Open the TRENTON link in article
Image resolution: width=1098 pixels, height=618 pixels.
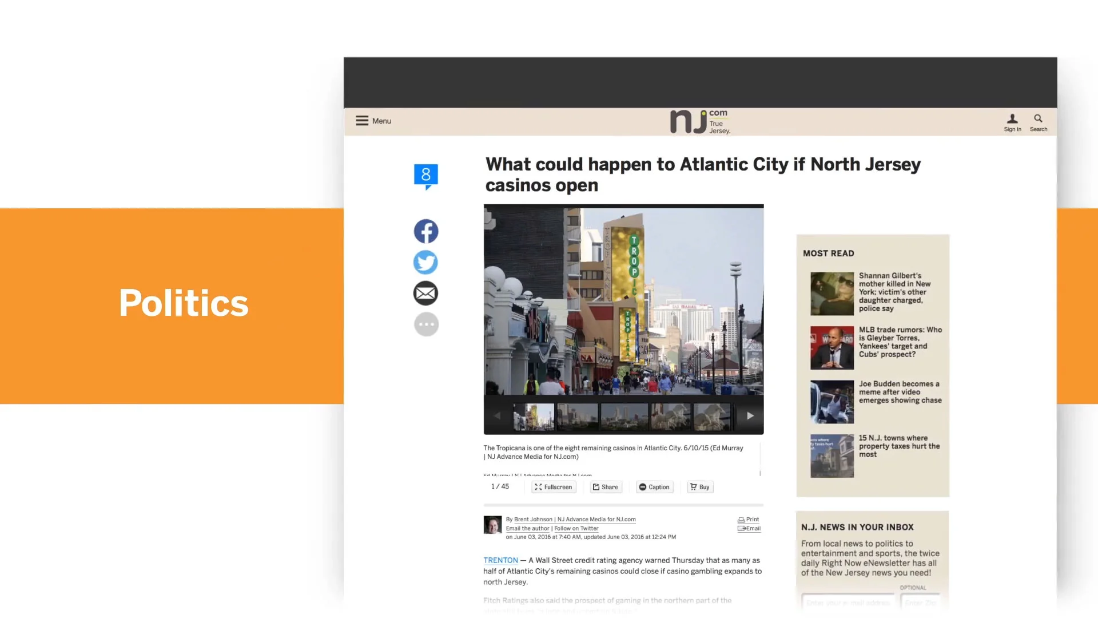tap(500, 560)
